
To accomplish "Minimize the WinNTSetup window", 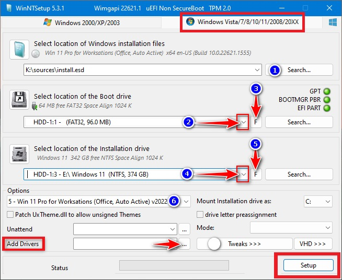I will point(281,8).
